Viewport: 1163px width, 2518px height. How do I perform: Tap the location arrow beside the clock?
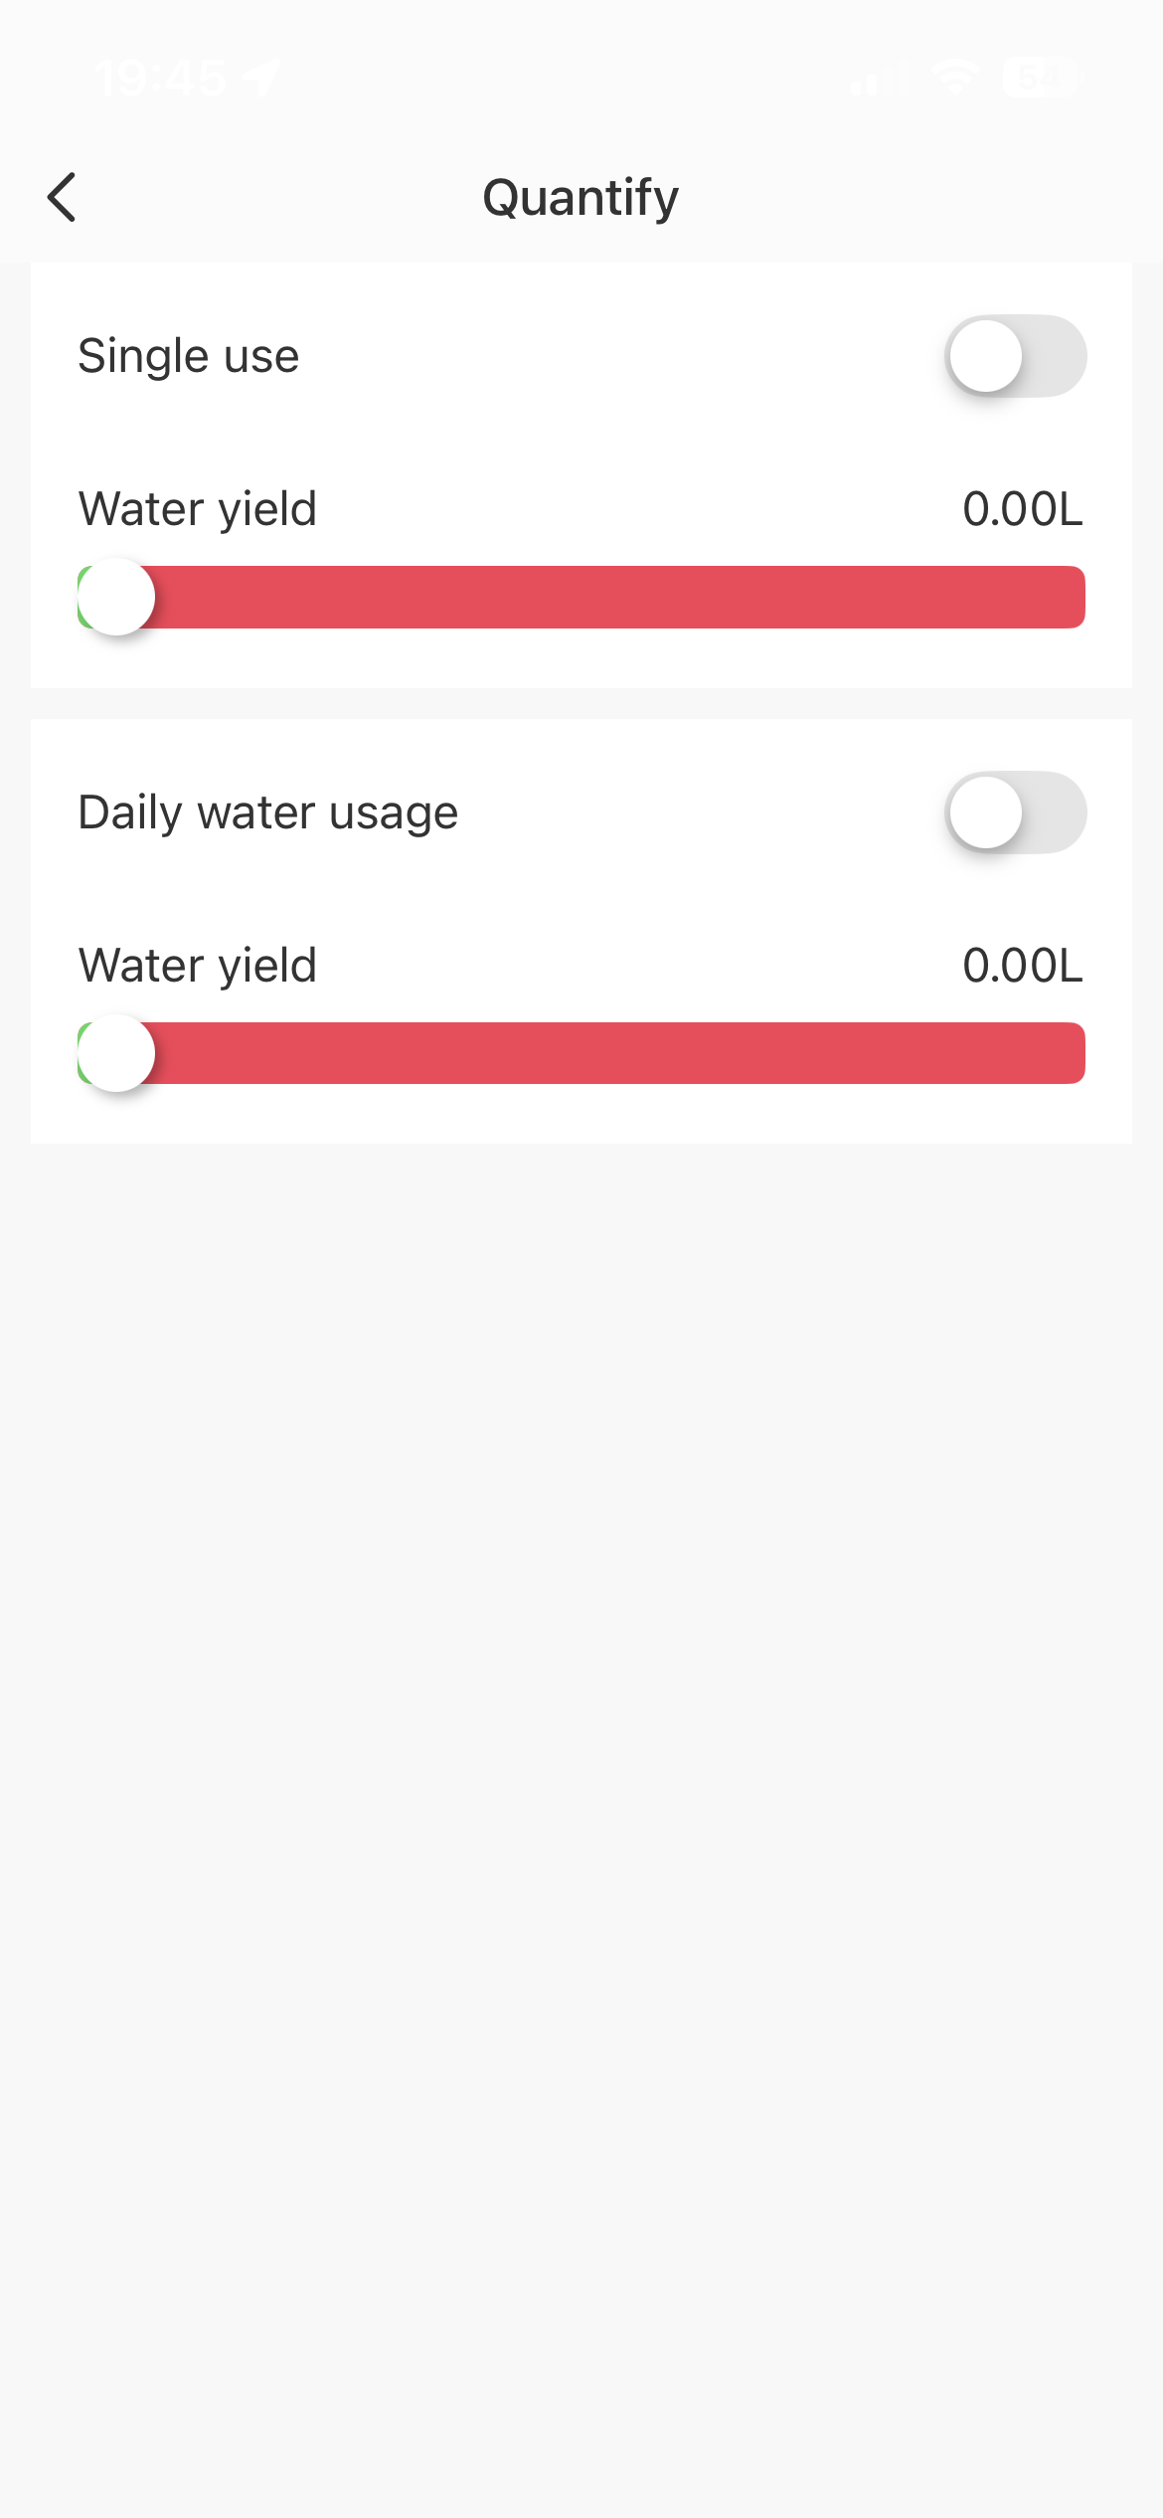(x=261, y=77)
